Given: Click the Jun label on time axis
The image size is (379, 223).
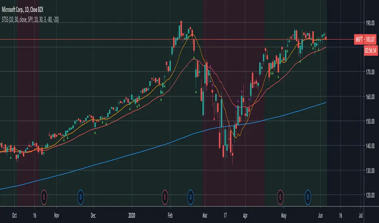Looking at the screenshot, I should (x=320, y=215).
